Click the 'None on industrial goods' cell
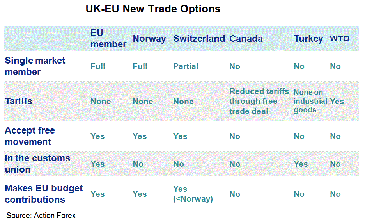The width and height of the screenshot is (365, 223). point(310,101)
